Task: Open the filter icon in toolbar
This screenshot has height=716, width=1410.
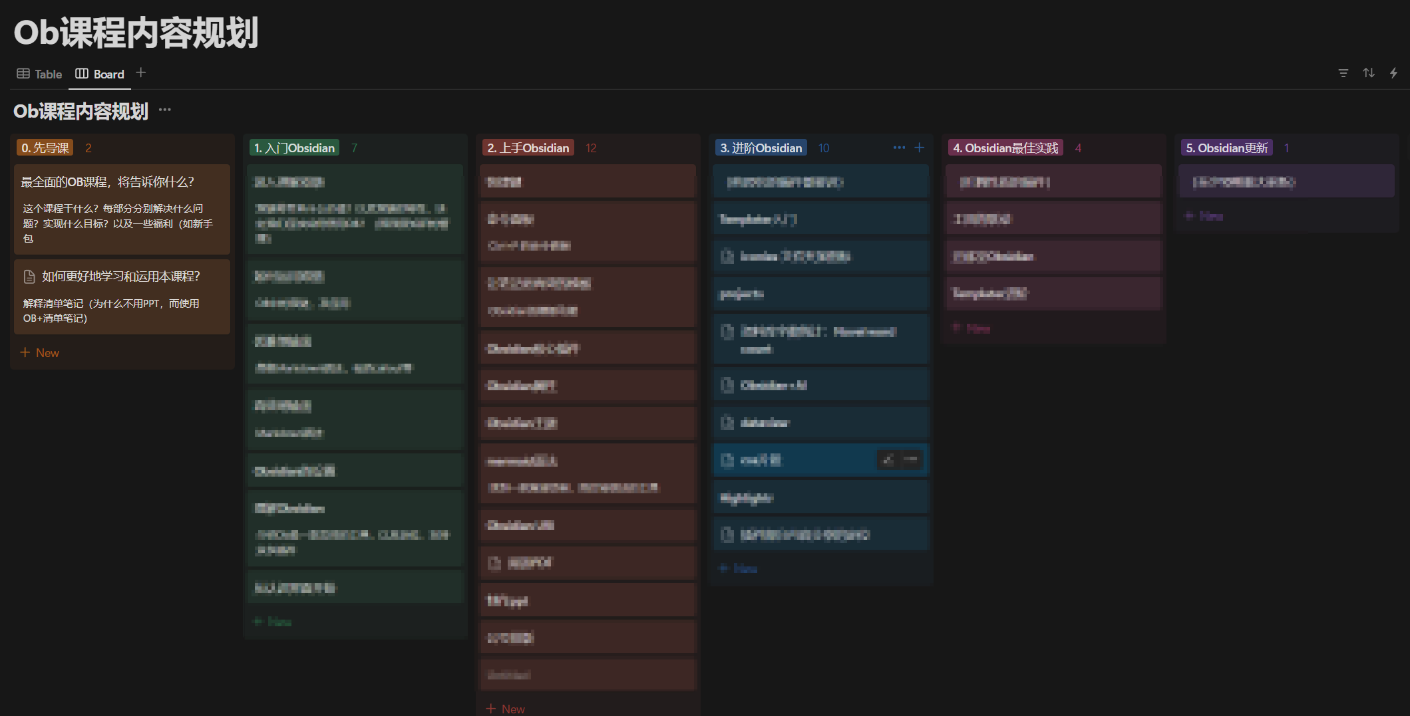Action: click(1343, 73)
